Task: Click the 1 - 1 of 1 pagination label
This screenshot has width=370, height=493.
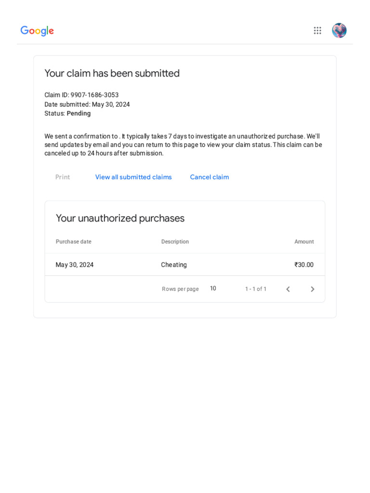Action: [256, 289]
